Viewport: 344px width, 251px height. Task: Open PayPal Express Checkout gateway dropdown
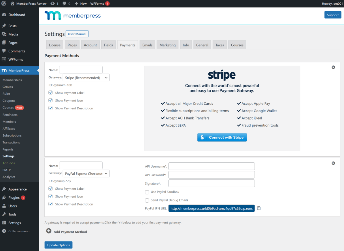(x=86, y=174)
